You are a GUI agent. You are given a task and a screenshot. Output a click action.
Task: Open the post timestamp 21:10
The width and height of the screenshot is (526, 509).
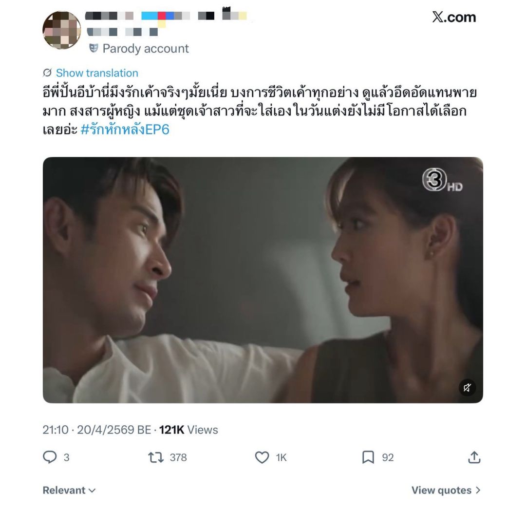click(56, 430)
